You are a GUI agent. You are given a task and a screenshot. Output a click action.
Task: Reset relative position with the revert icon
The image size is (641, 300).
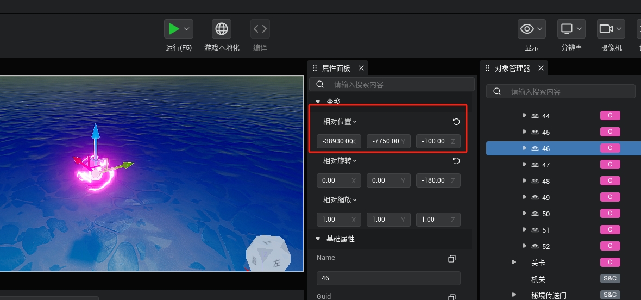point(456,122)
